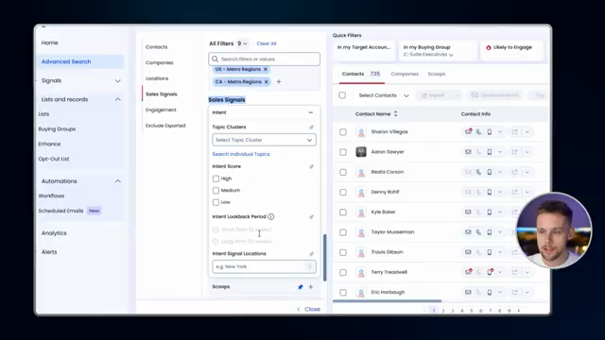The height and width of the screenshot is (340, 605).
Task: Switch to the Companies results tab
Action: pyautogui.click(x=405, y=74)
